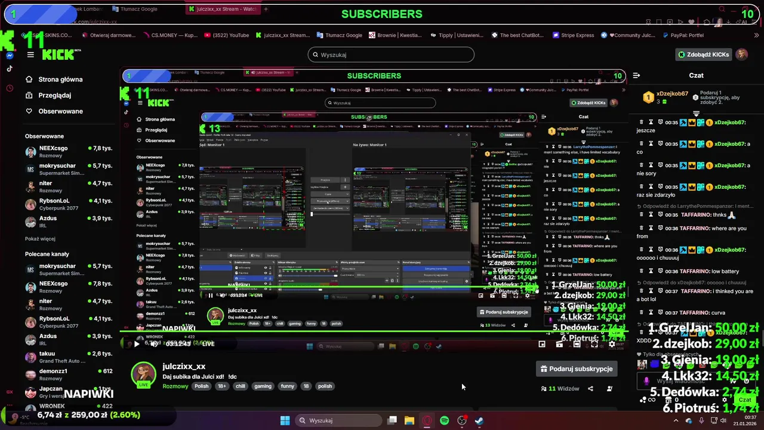Click the main Podaruj subskrypcje button
Viewport: 764px width, 430px height.
(x=577, y=369)
